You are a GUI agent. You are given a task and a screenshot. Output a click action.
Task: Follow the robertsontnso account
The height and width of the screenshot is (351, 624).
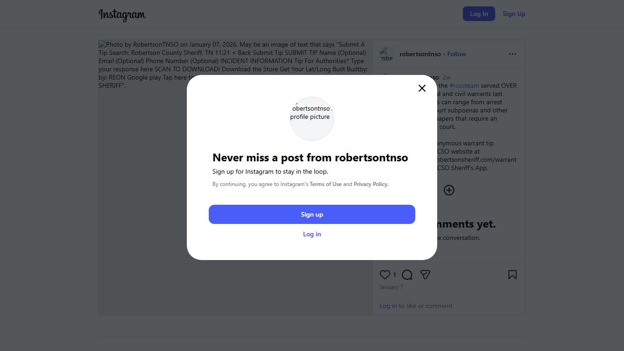(456, 54)
